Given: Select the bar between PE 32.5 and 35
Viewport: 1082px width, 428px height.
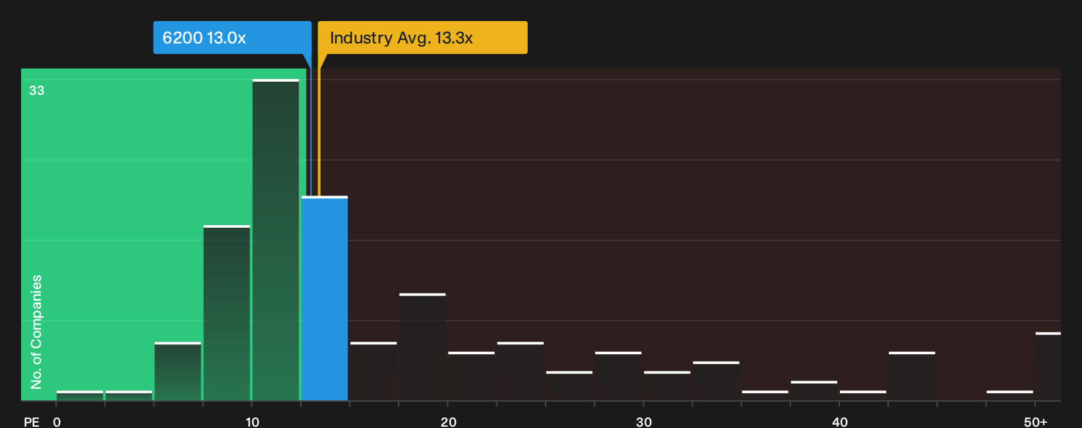Looking at the screenshot, I should point(716,381).
